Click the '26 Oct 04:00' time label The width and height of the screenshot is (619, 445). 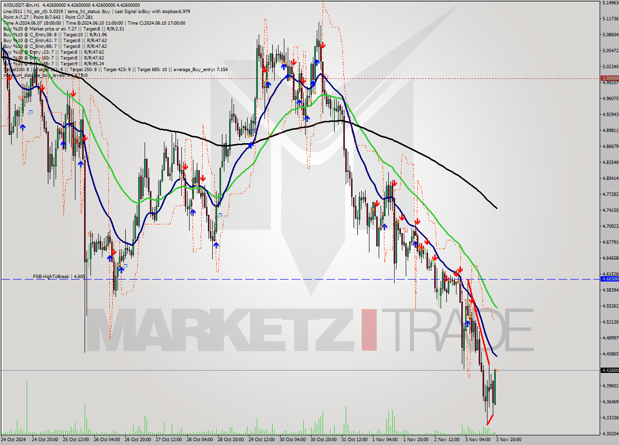click(x=107, y=440)
